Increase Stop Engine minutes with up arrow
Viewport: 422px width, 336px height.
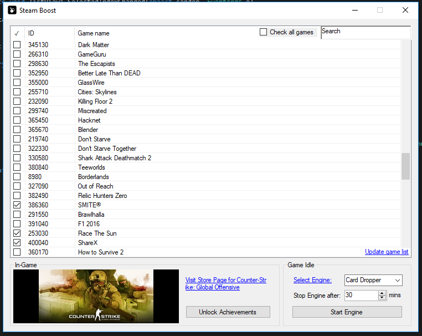[x=382, y=293]
